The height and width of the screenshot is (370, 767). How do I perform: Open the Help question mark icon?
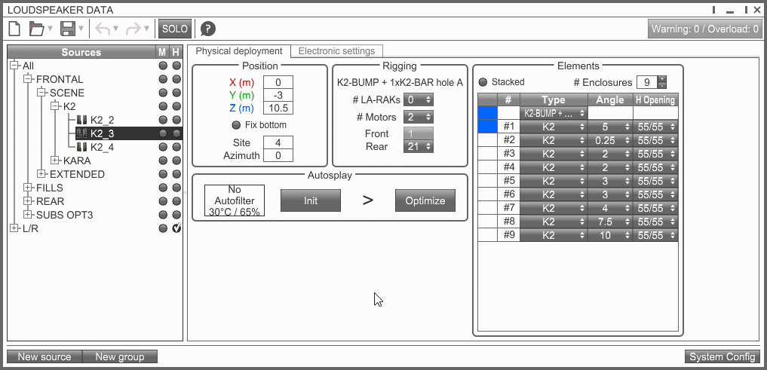point(207,29)
